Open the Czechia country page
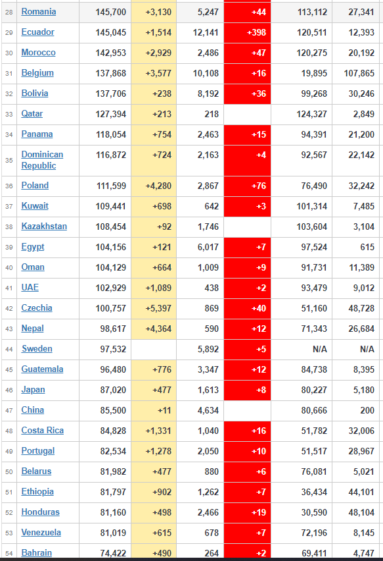 coord(36,308)
